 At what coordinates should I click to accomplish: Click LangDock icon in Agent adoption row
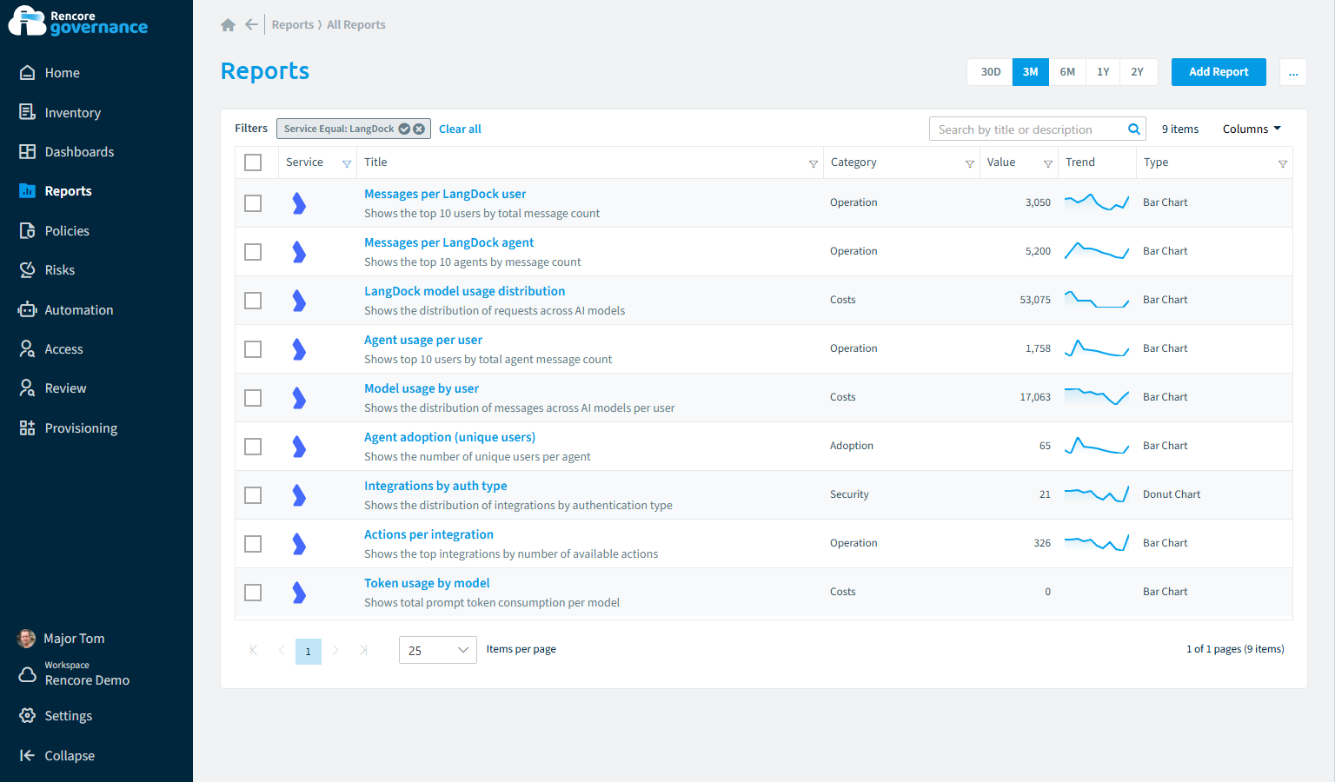(x=299, y=447)
